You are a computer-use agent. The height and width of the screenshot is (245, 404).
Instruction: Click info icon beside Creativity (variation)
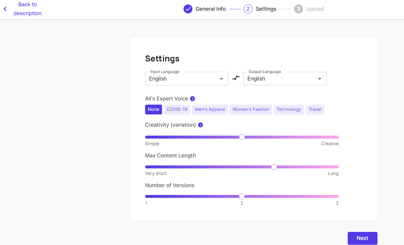click(x=201, y=125)
